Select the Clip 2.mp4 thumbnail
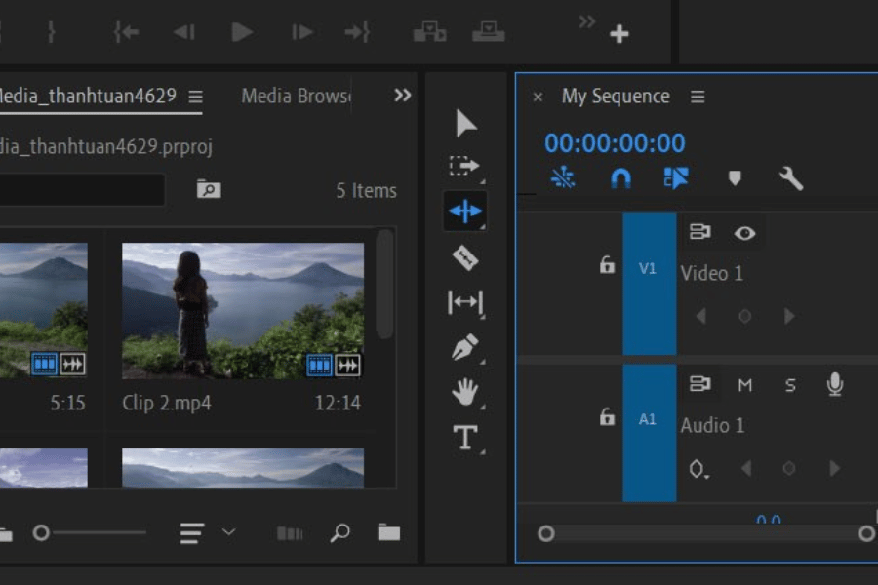The width and height of the screenshot is (878, 585). click(242, 310)
